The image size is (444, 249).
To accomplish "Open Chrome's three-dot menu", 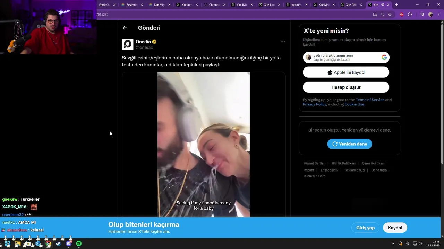I will 439,15.
